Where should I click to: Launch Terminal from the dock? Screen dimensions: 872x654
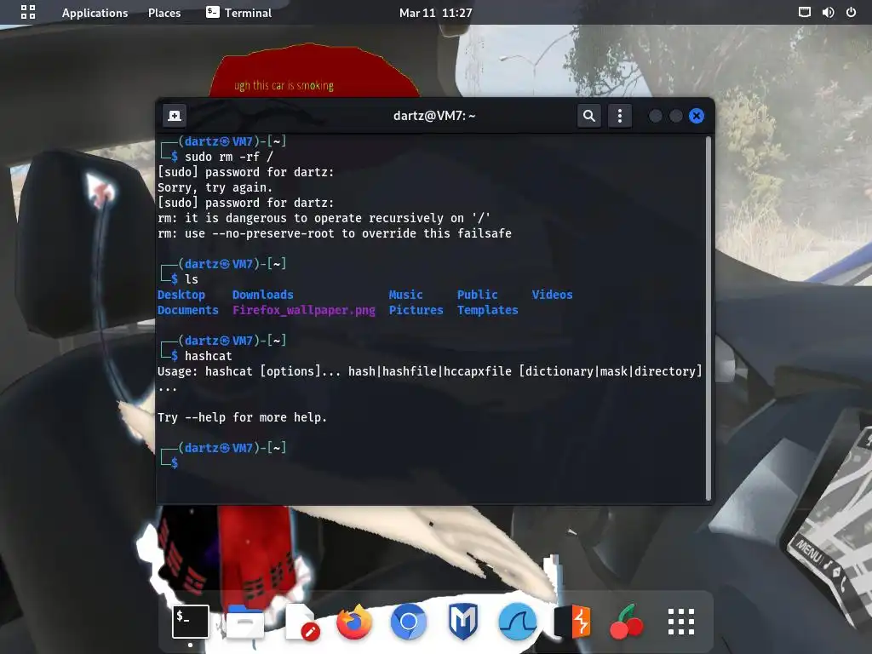pyautogui.click(x=191, y=621)
